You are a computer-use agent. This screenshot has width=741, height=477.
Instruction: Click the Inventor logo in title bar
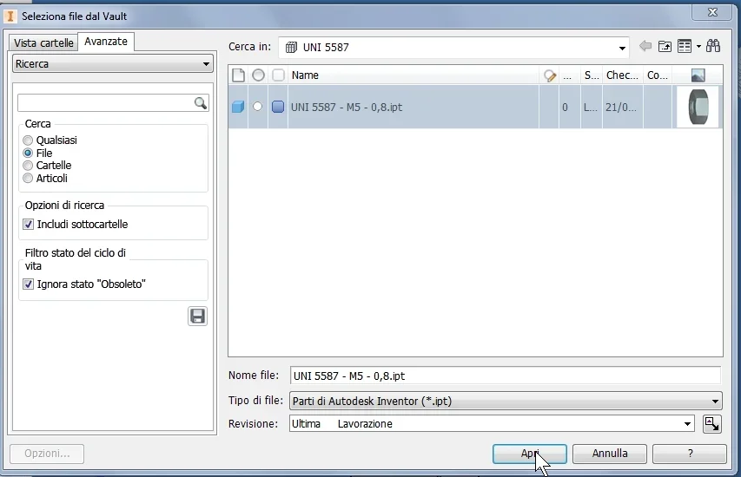tap(10, 16)
